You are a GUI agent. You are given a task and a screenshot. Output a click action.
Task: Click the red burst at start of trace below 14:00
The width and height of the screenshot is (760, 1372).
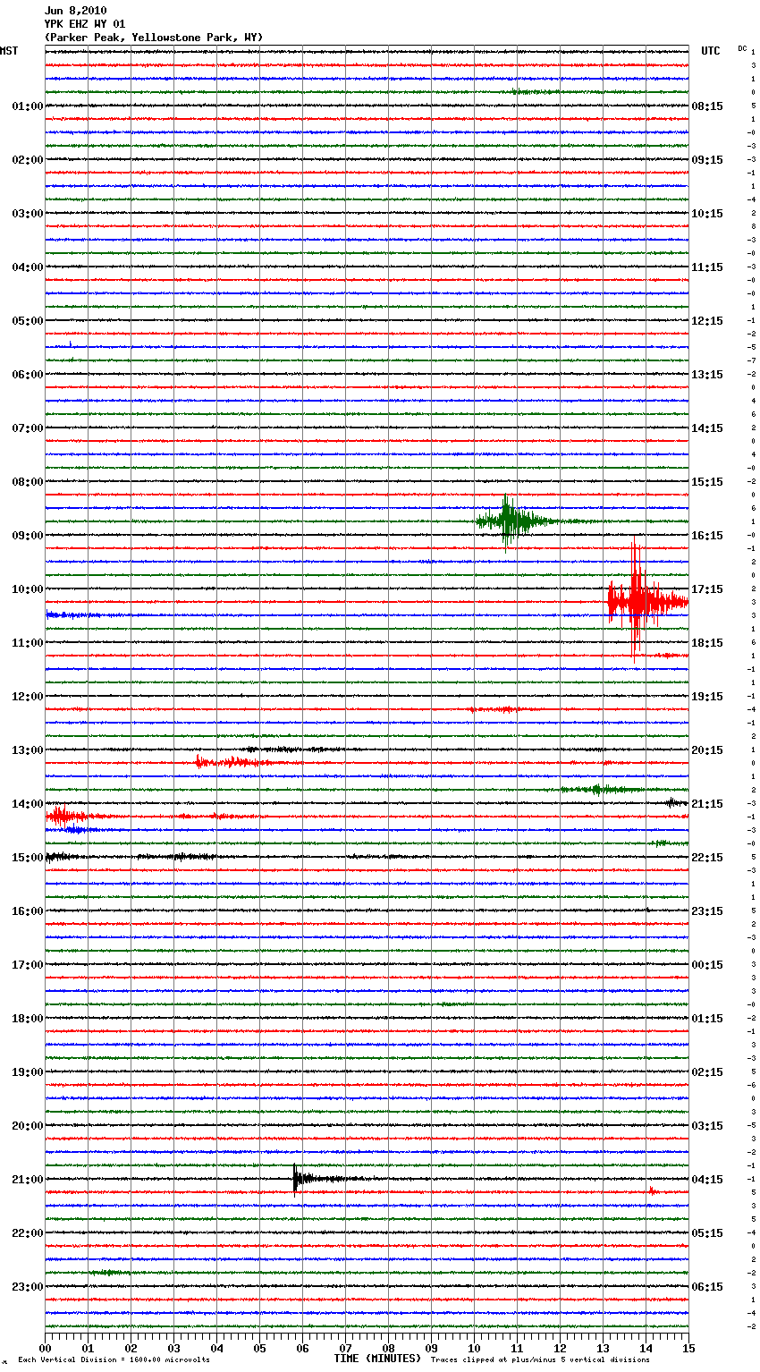[64, 816]
